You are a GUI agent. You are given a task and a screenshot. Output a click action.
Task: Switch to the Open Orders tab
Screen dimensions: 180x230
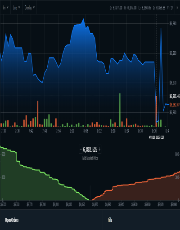(x=12, y=220)
